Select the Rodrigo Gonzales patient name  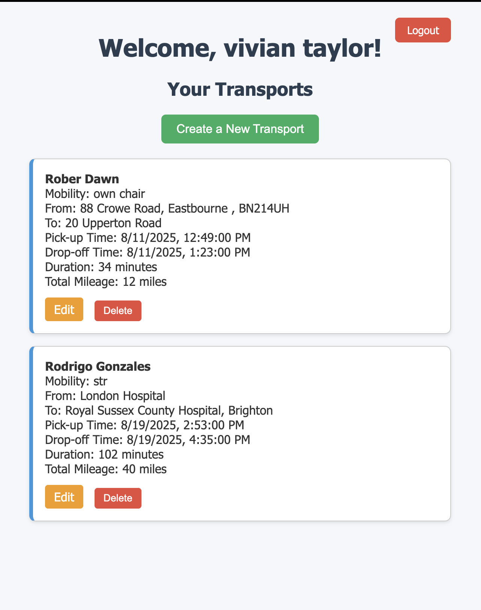click(98, 367)
